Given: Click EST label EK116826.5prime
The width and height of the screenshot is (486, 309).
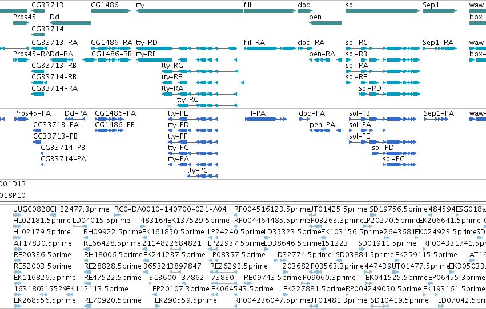Looking at the screenshot, I should 45,278.
